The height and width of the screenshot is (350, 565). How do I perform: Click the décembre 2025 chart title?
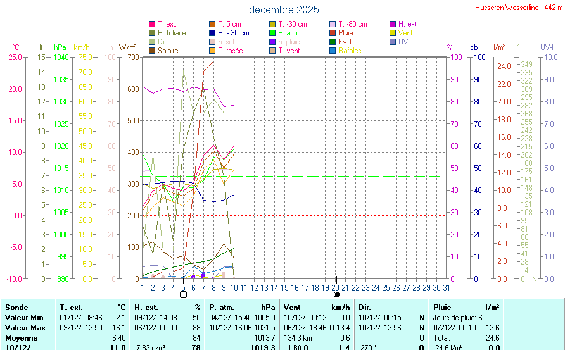click(x=284, y=9)
